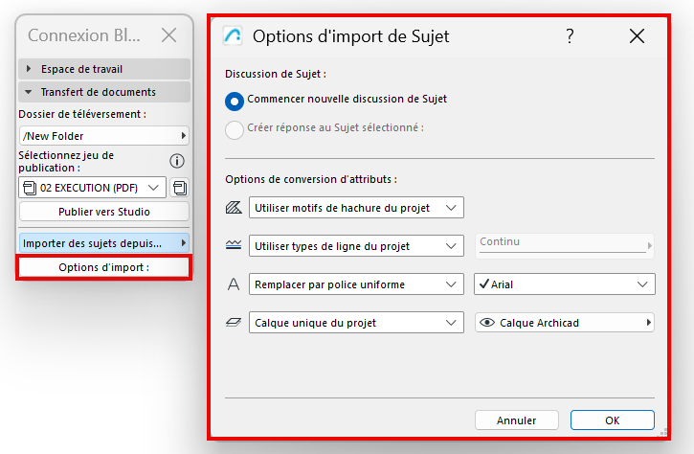Image resolution: width=694 pixels, height=454 pixels.
Task: Click the publication set icon button
Action: tap(179, 188)
